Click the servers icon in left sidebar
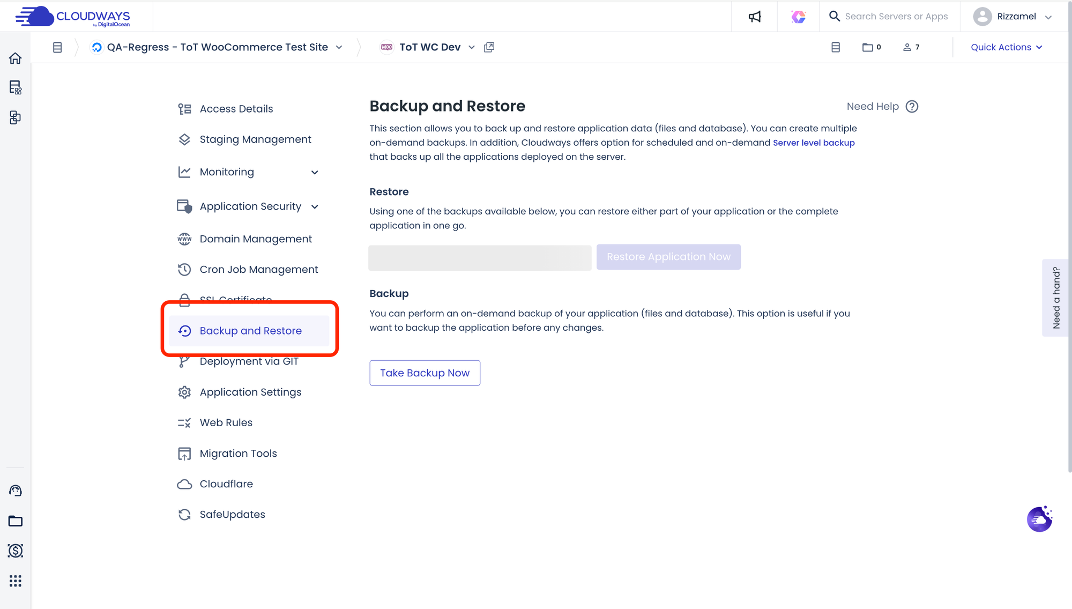 point(15,87)
